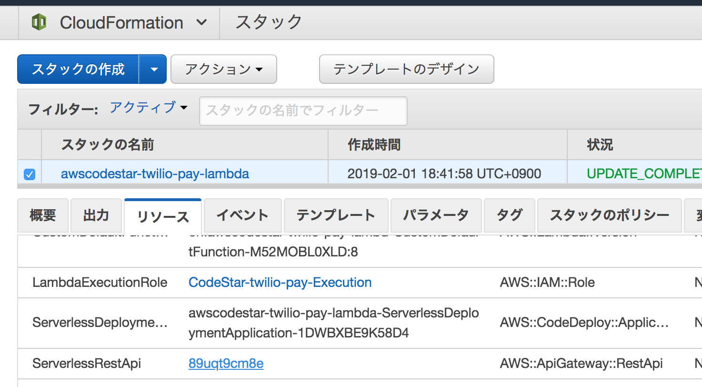Focus the stack name filter field
The image size is (702, 387).
click(x=303, y=111)
